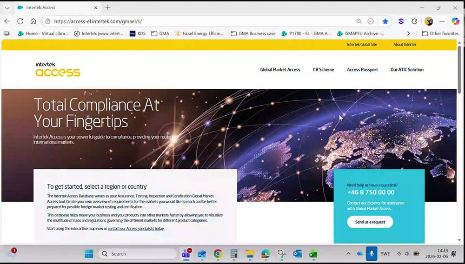Open the notification bell in the tray

(453, 254)
